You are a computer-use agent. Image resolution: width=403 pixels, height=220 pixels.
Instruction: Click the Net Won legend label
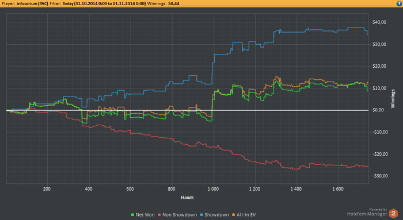coord(145,215)
